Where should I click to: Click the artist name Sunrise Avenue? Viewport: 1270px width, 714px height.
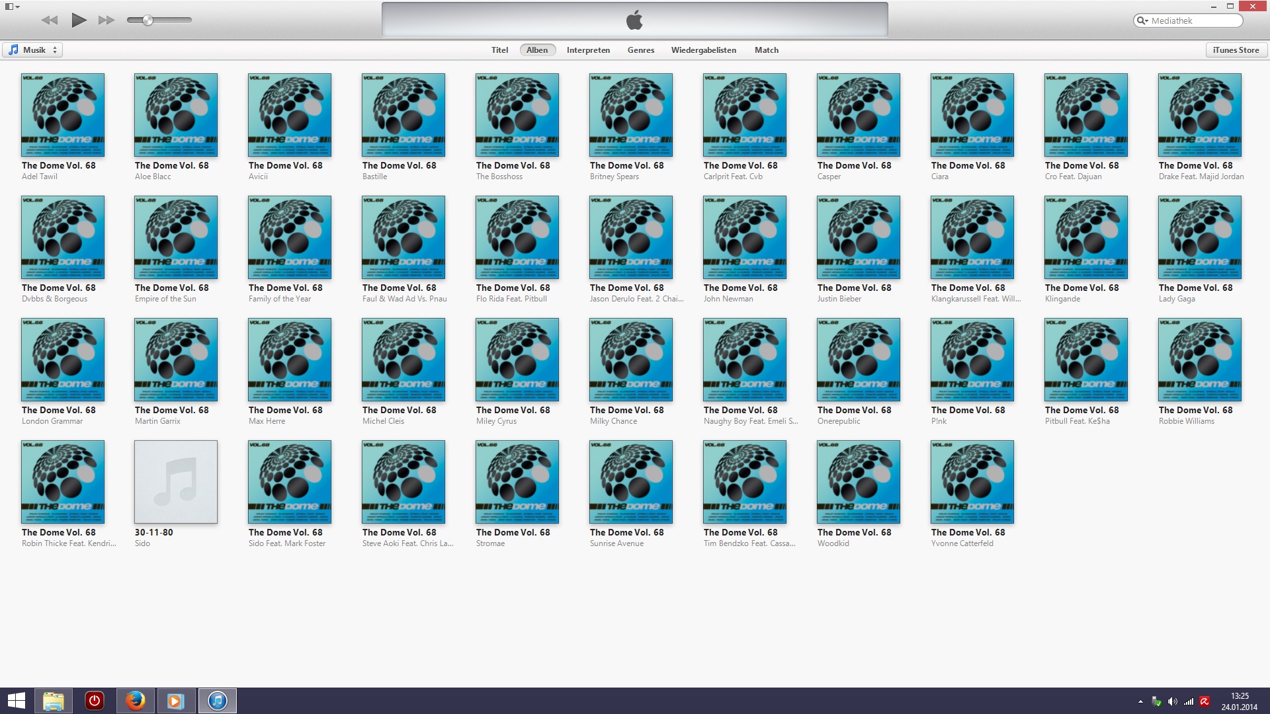click(x=616, y=543)
